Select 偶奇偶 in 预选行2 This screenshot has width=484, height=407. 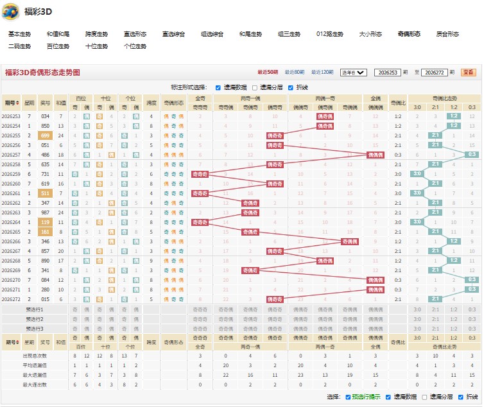click(x=325, y=319)
